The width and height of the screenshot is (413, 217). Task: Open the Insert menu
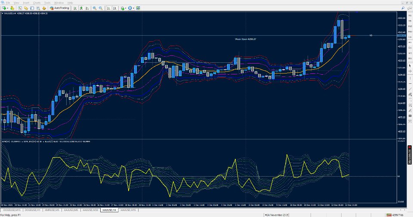click(26, 3)
